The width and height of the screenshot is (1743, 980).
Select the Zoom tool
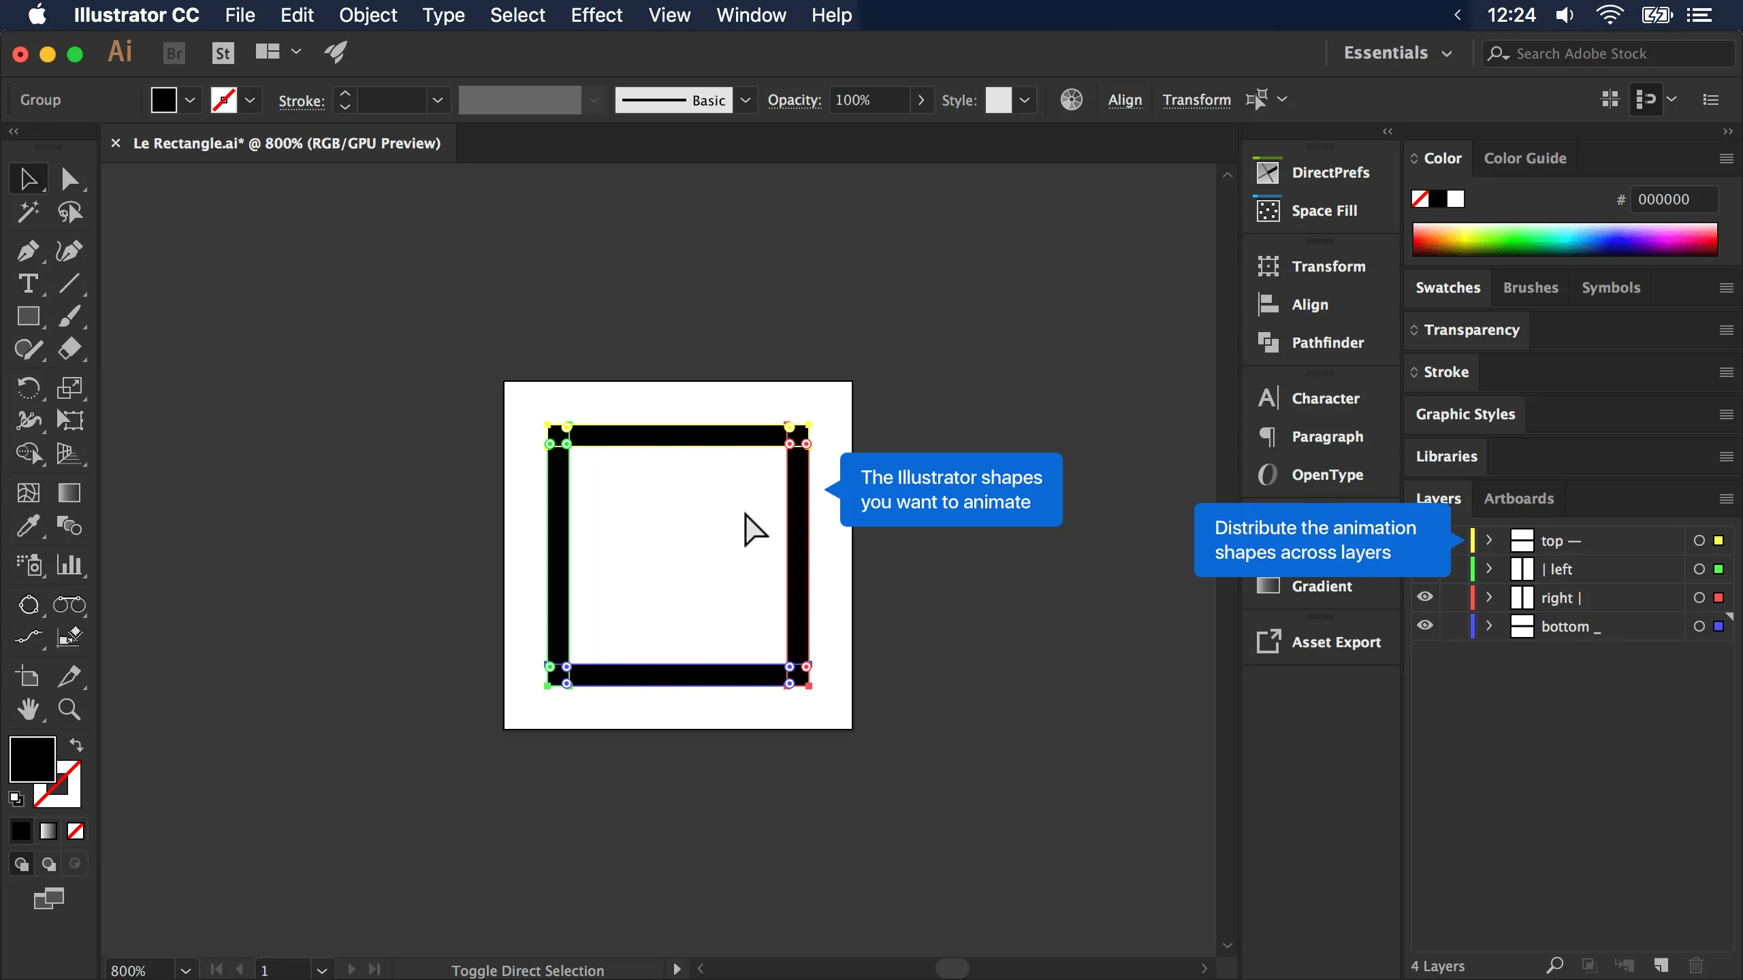point(69,710)
